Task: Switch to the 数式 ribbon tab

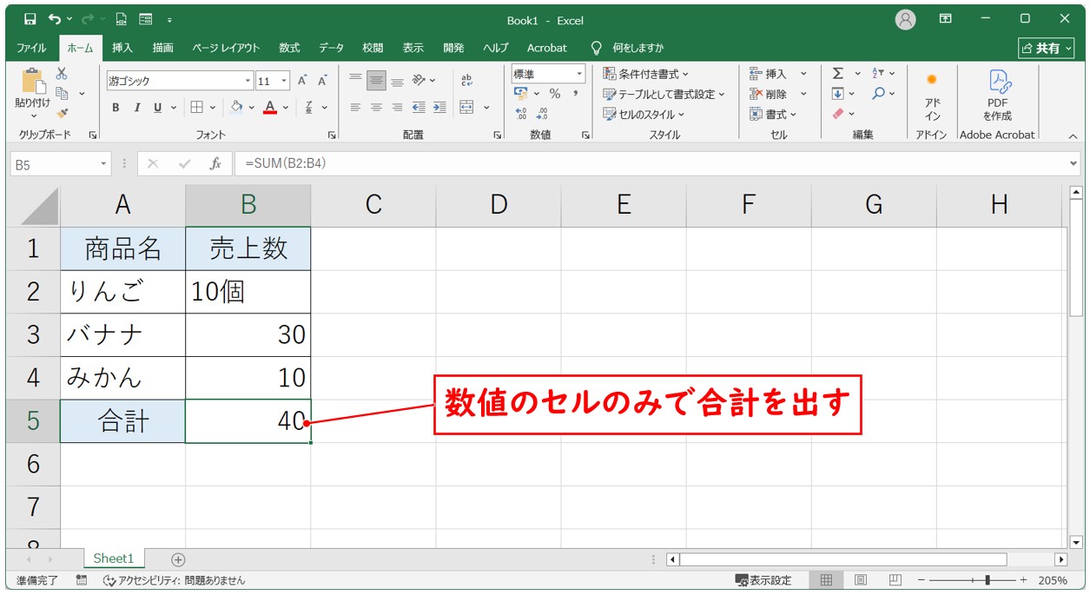Action: pos(289,48)
